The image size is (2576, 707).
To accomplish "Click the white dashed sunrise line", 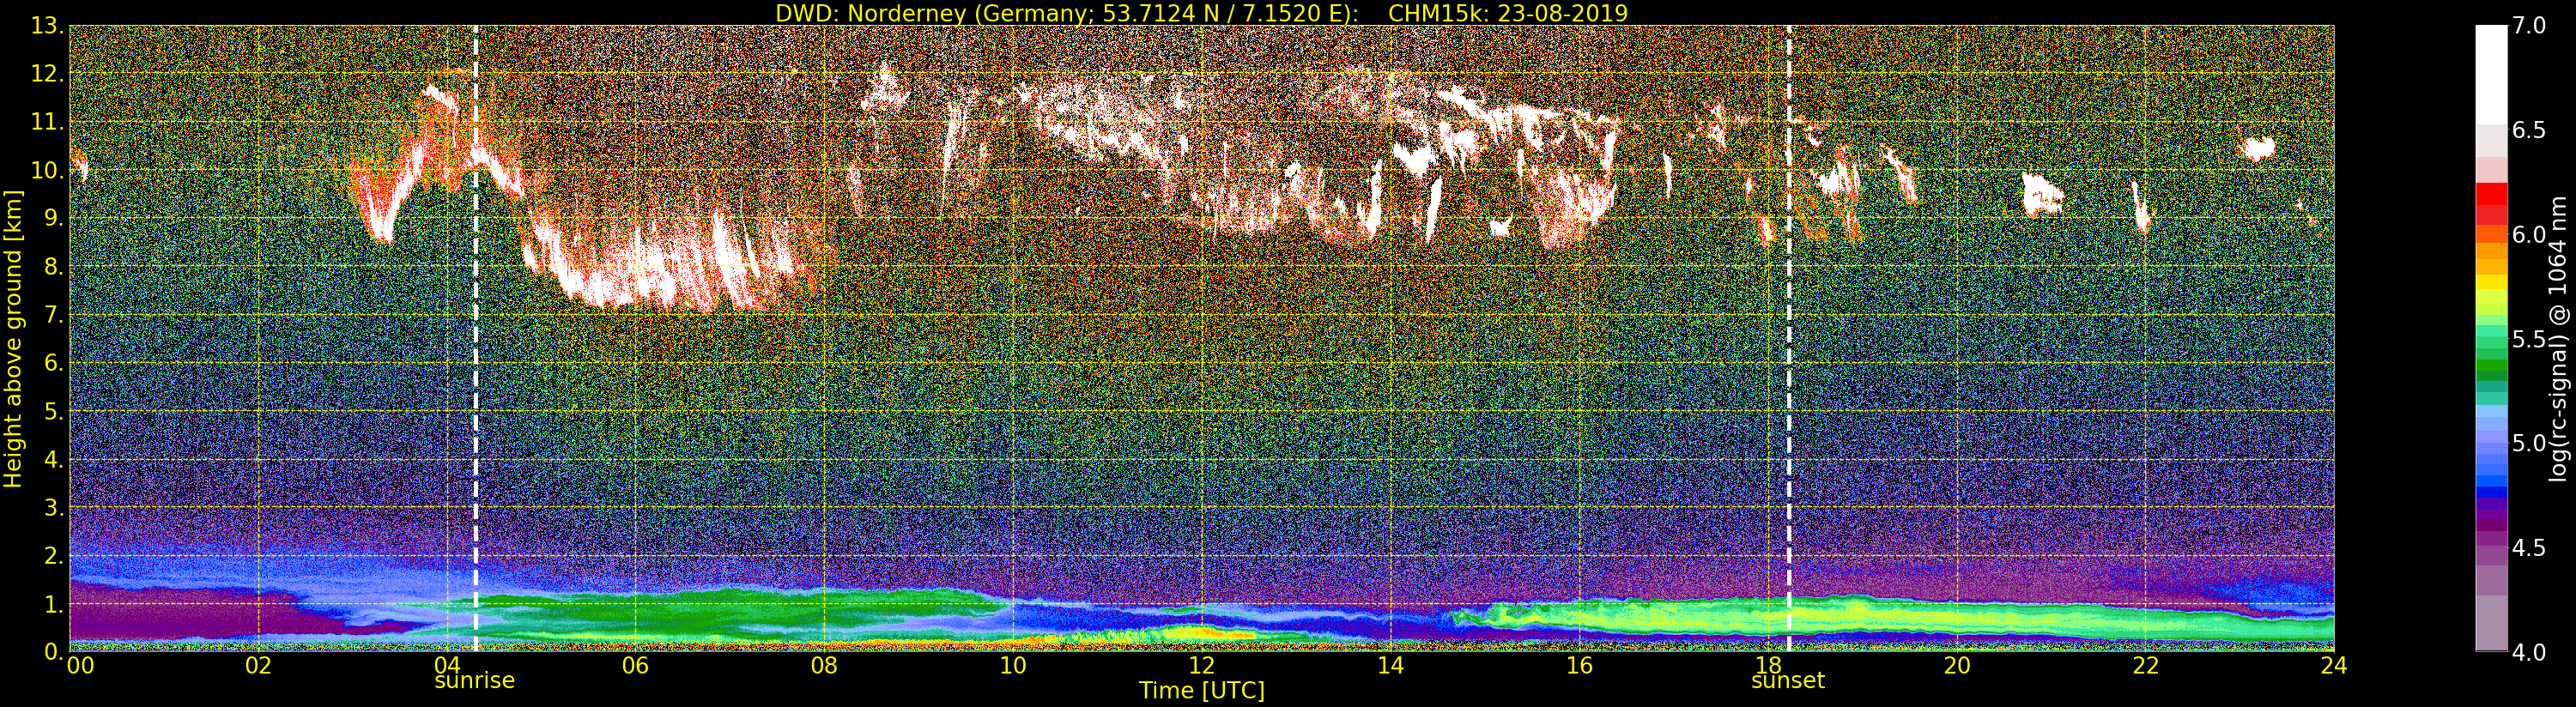I will 475,338.
